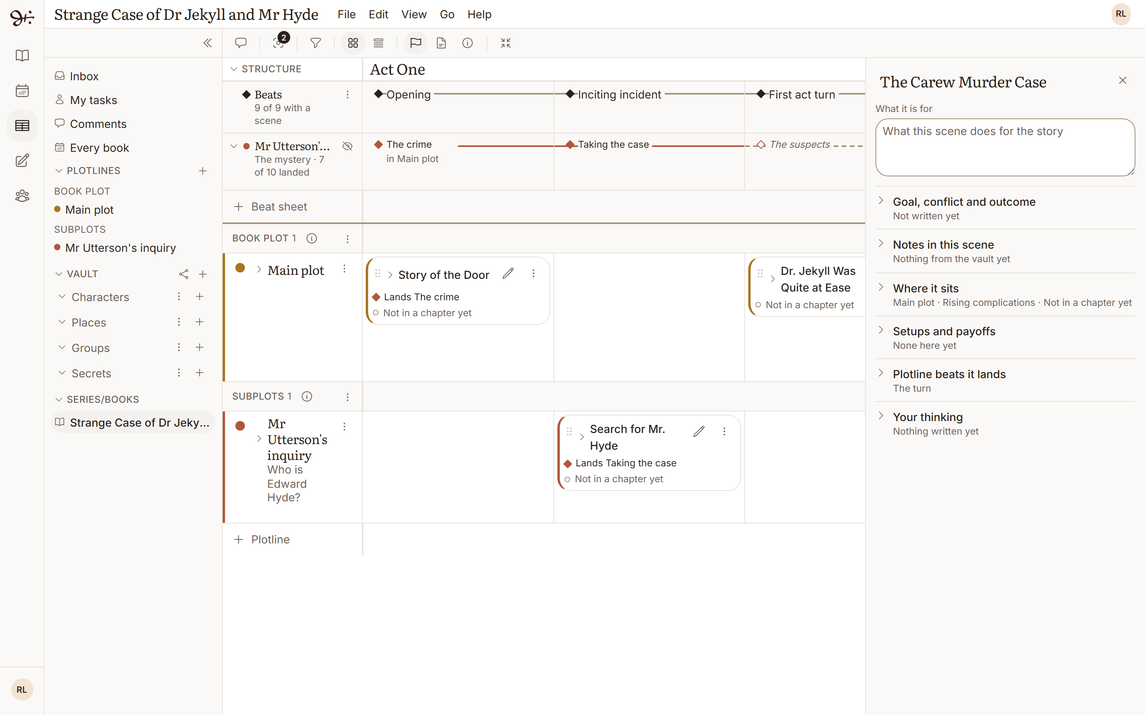The width and height of the screenshot is (1145, 715).
Task: Open the comments speech bubble toolbar icon
Action: 241,43
